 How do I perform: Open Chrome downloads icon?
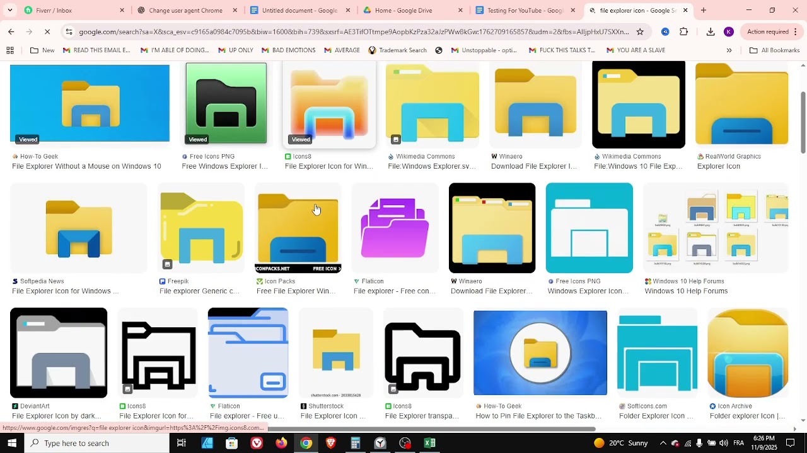point(711,31)
